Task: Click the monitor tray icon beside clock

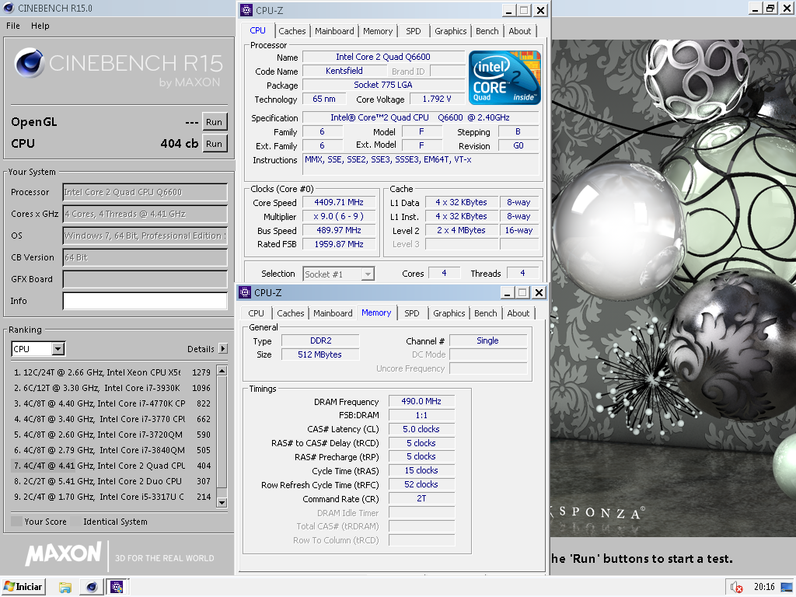Action: point(786,588)
